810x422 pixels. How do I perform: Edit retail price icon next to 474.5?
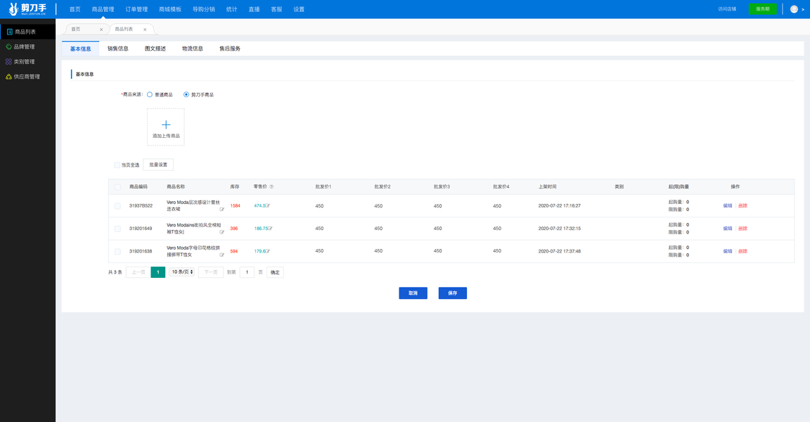[x=268, y=205]
